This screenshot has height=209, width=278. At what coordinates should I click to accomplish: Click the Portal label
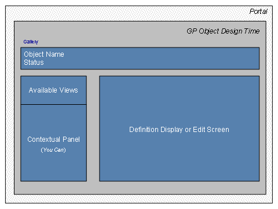click(x=258, y=12)
